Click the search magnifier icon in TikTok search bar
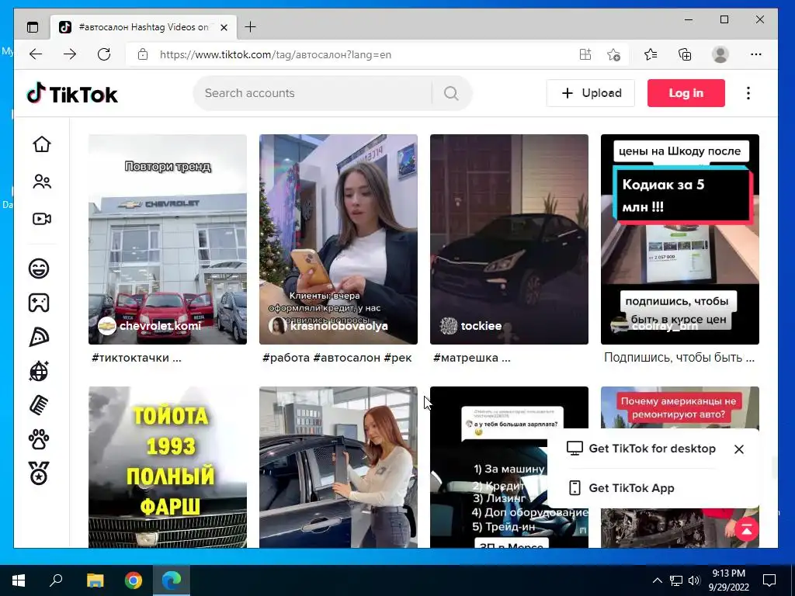795x596 pixels. pos(451,93)
